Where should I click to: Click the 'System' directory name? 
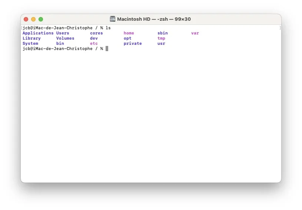pos(30,43)
